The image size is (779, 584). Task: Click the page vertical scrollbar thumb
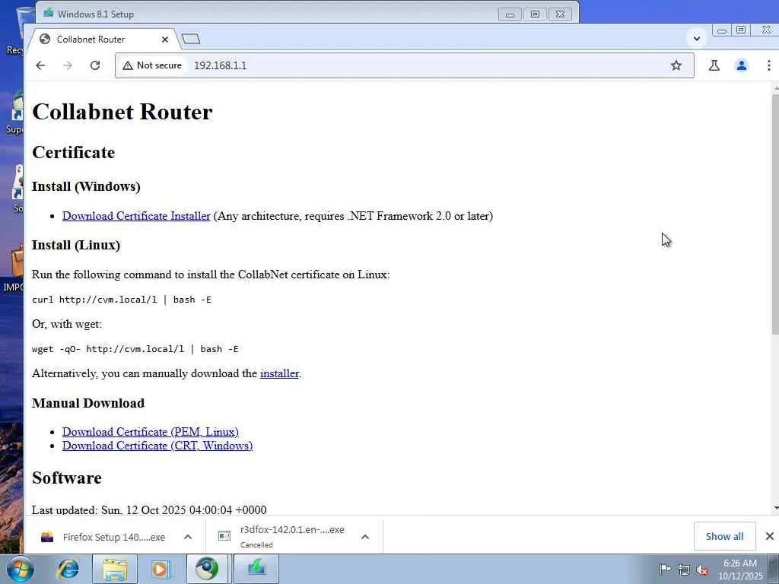(x=775, y=214)
